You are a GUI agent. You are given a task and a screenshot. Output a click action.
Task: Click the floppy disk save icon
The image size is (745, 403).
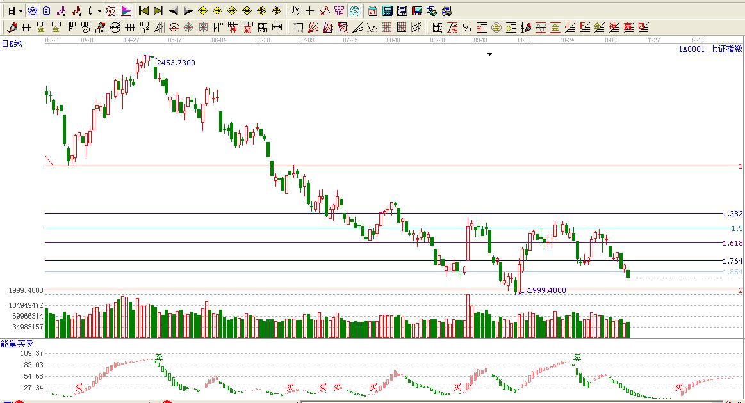tap(416, 11)
